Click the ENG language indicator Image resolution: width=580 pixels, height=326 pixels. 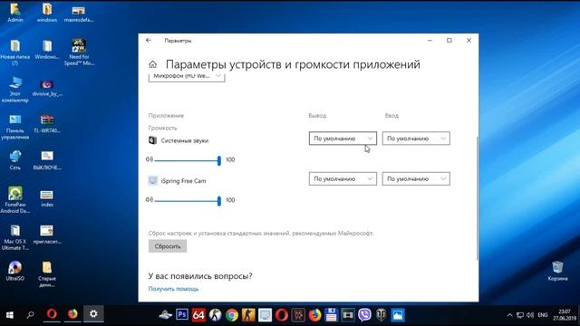coord(543,315)
